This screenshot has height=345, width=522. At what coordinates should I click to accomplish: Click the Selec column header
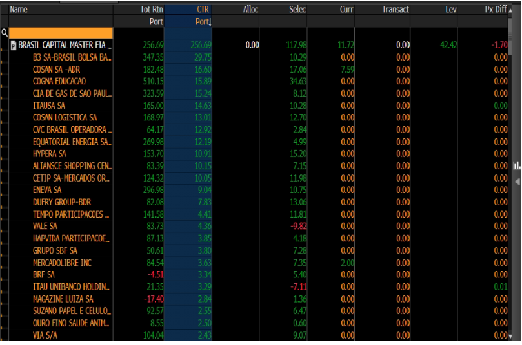tap(297, 9)
